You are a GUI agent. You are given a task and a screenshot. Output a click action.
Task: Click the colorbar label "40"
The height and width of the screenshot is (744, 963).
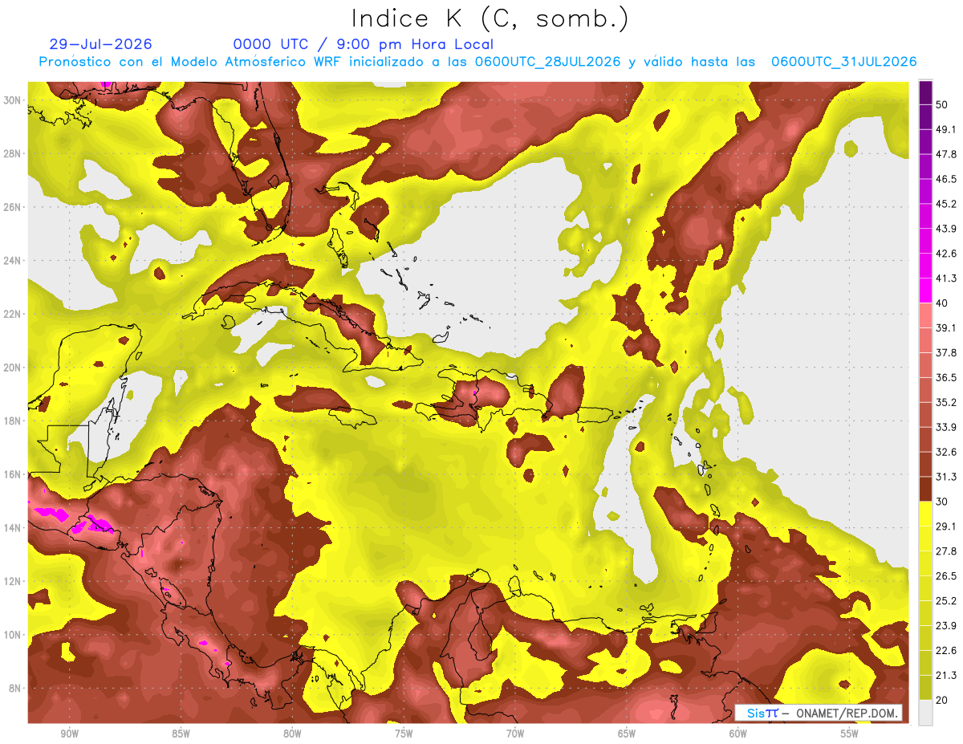pyautogui.click(x=942, y=303)
